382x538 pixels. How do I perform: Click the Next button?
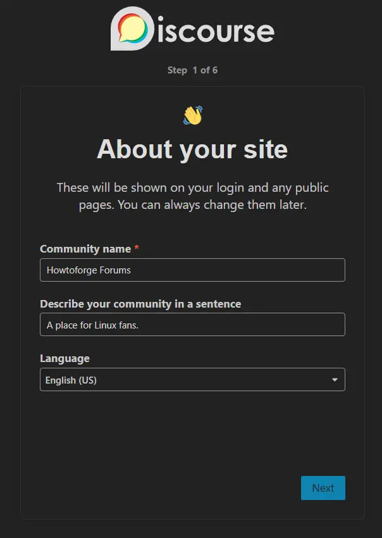point(323,488)
